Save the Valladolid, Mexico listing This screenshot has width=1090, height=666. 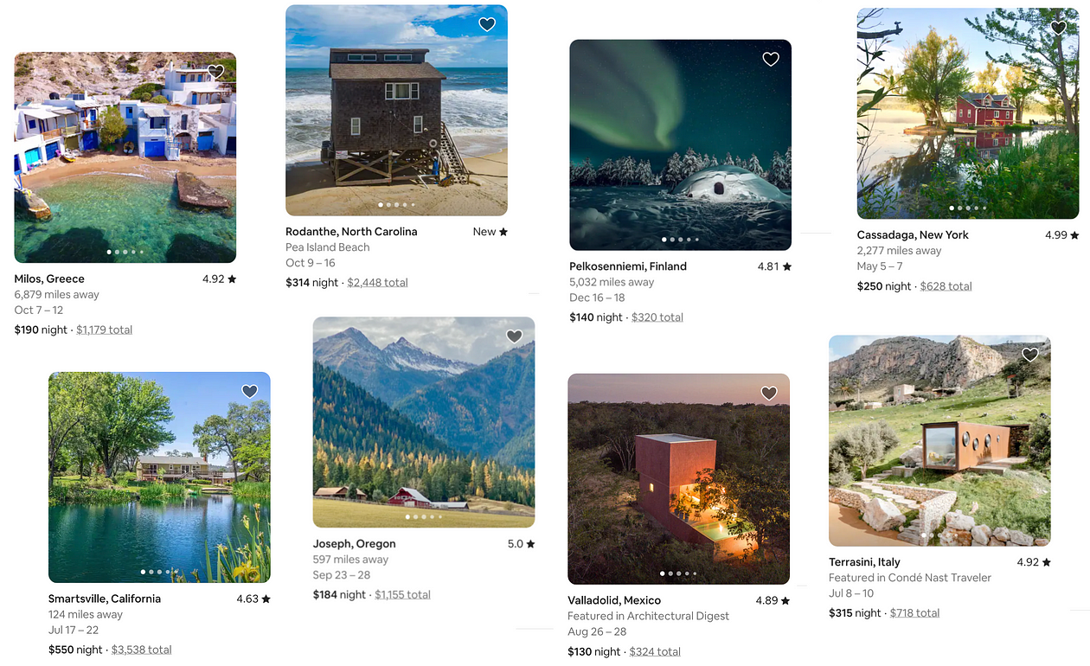pyautogui.click(x=769, y=394)
